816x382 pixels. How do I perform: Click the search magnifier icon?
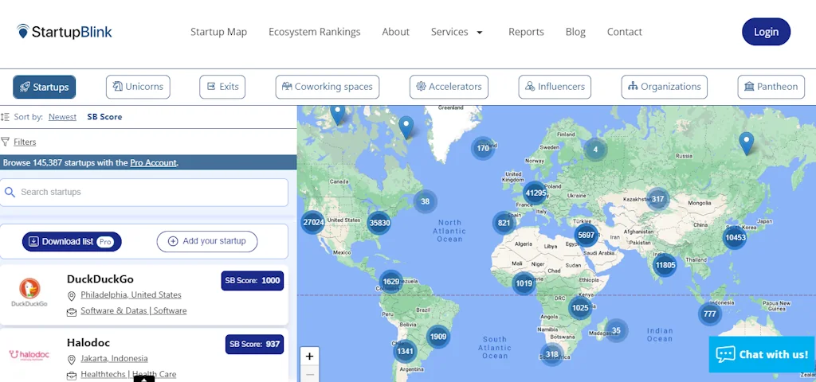(10, 193)
